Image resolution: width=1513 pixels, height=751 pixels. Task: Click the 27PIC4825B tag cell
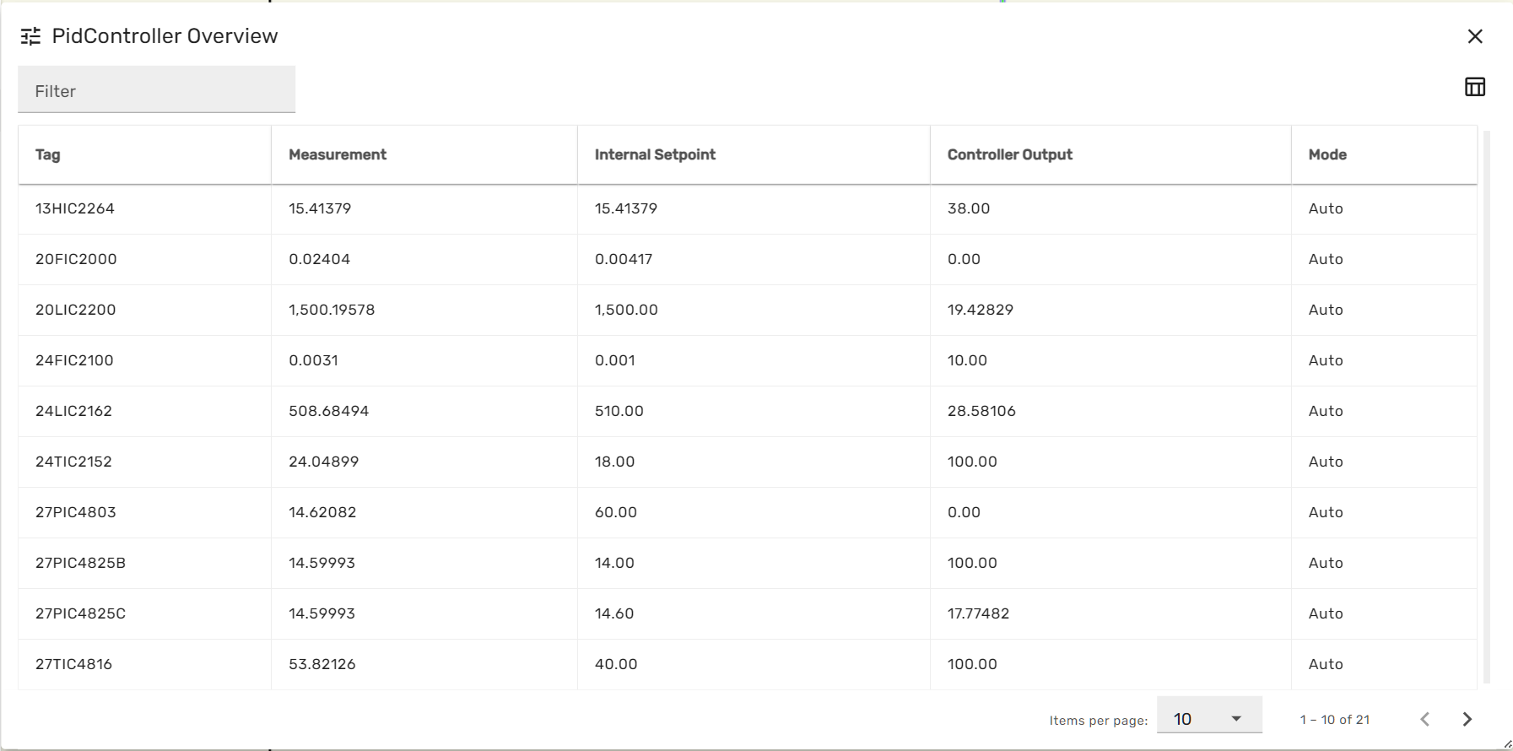tap(80, 563)
